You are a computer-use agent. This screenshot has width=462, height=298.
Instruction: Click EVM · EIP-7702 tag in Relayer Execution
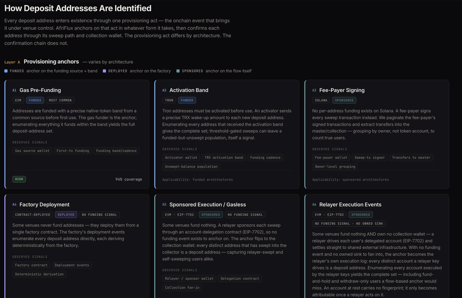[x=329, y=215]
